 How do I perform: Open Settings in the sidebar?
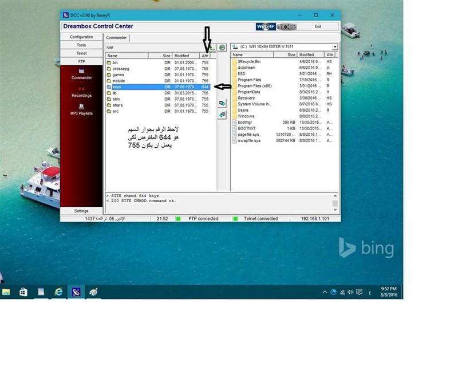pos(81,211)
